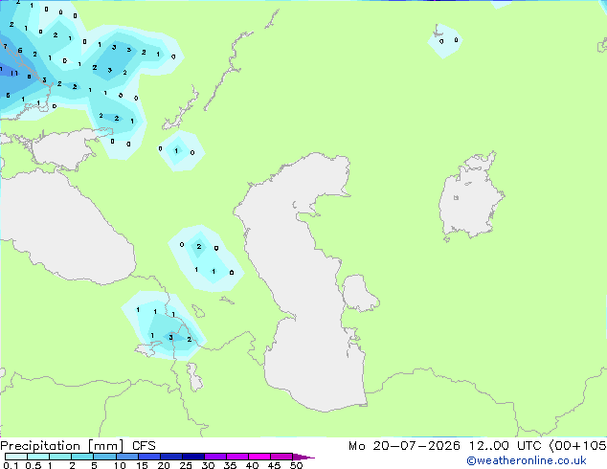Click the "Precipitation [mm]" title text
Screen dimensions: 607x469
[x=62, y=446]
